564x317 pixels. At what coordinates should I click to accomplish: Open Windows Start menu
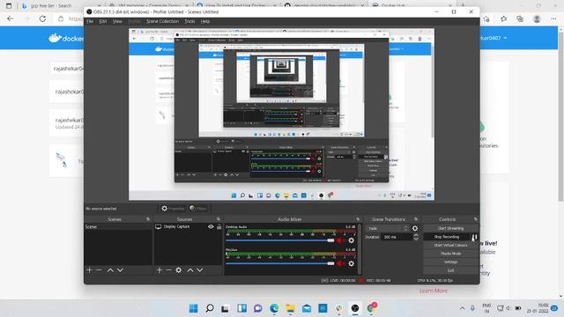(x=194, y=308)
